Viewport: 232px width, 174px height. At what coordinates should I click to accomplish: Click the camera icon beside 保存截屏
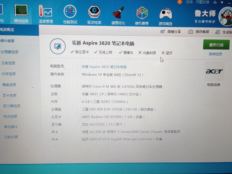(x=191, y=32)
